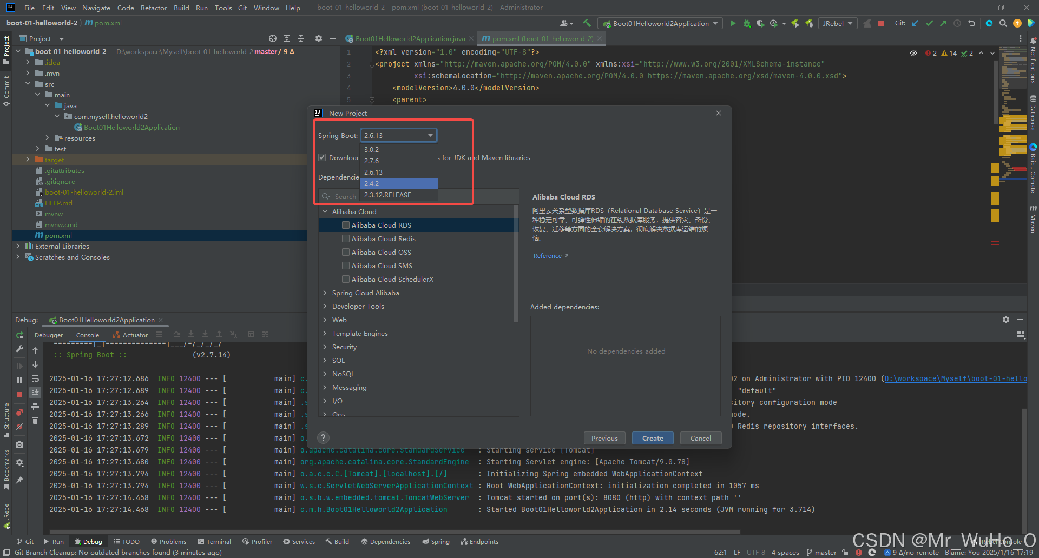Click the red Stop icon in top toolbar
Image resolution: width=1039 pixels, height=558 pixels.
pos(881,23)
